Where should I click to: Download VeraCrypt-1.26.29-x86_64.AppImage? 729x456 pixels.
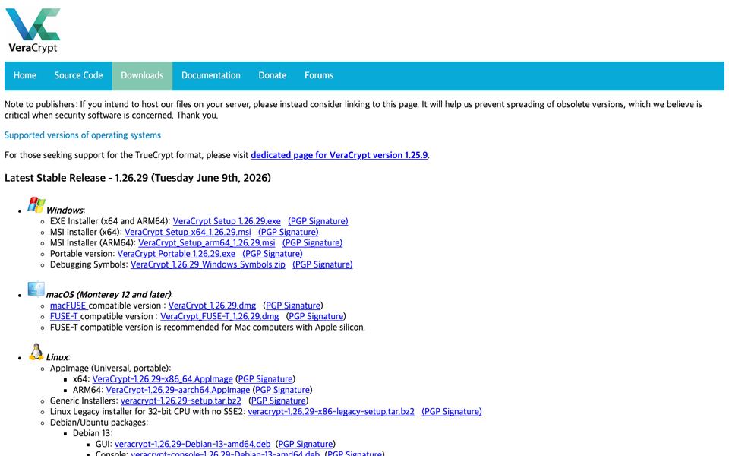pos(163,378)
